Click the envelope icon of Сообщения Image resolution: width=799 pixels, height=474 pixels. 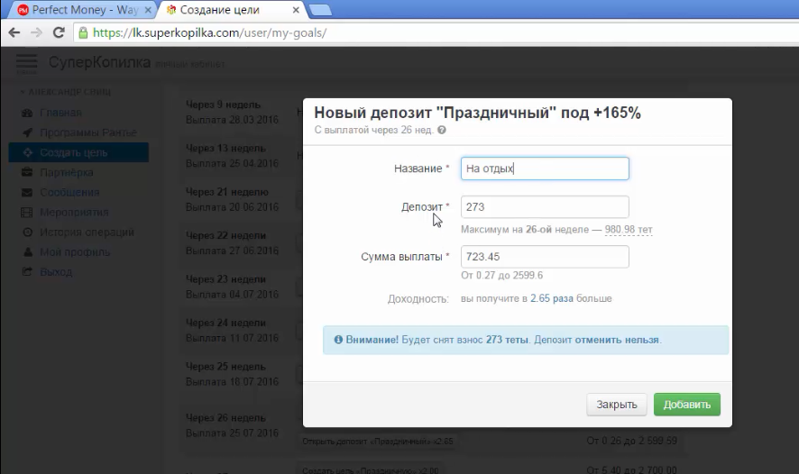pyautogui.click(x=28, y=193)
